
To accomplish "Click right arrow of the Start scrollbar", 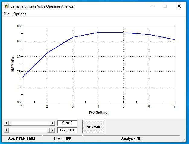I will point(52,123).
